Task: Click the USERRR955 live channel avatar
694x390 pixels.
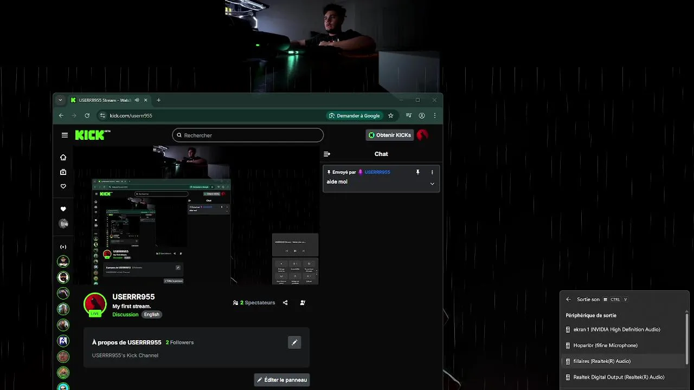Action: [x=95, y=304]
